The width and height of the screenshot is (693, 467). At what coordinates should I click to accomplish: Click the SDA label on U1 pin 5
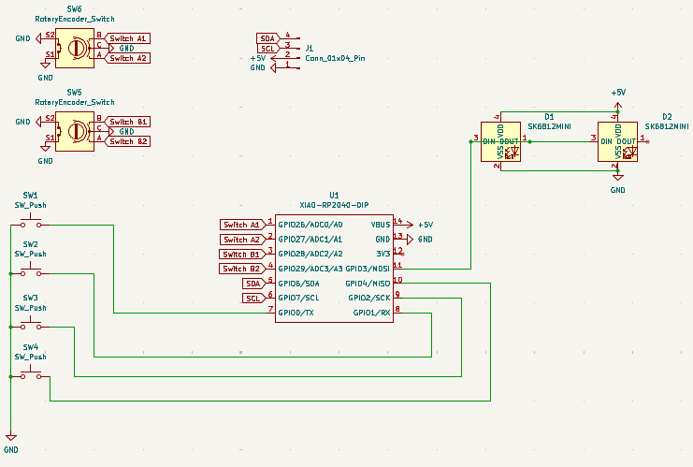click(253, 284)
